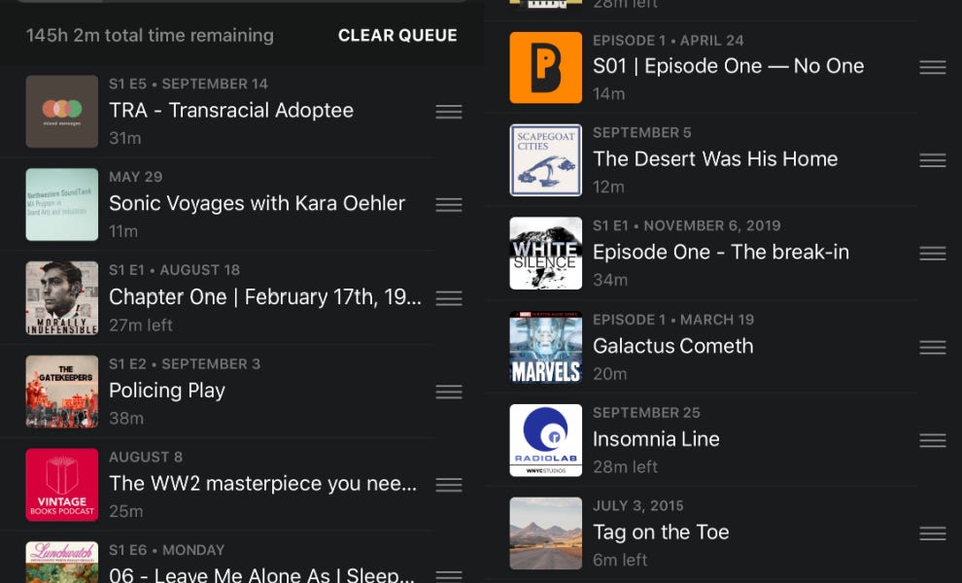Open Vintage Books Podcast artwork
The height and width of the screenshot is (583, 962).
point(62,485)
